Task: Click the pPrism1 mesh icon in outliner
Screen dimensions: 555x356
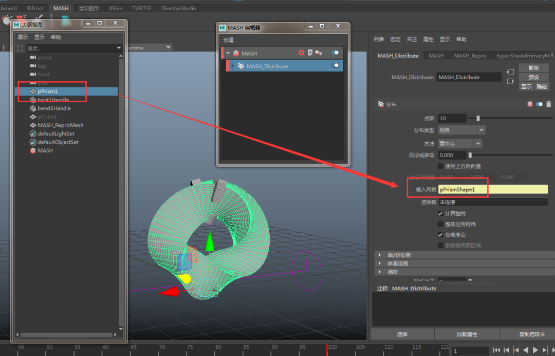Action: click(33, 91)
